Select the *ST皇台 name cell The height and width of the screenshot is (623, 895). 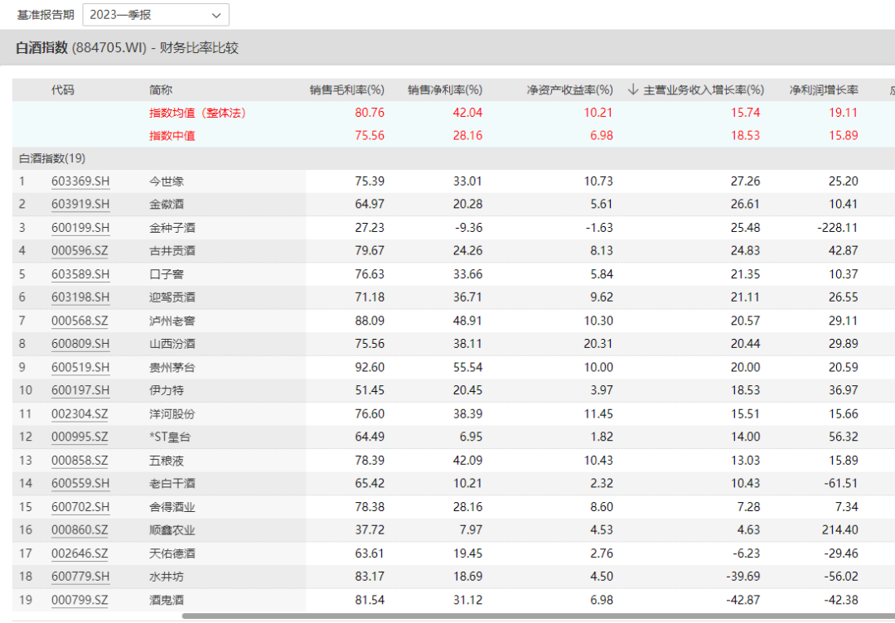(x=170, y=437)
